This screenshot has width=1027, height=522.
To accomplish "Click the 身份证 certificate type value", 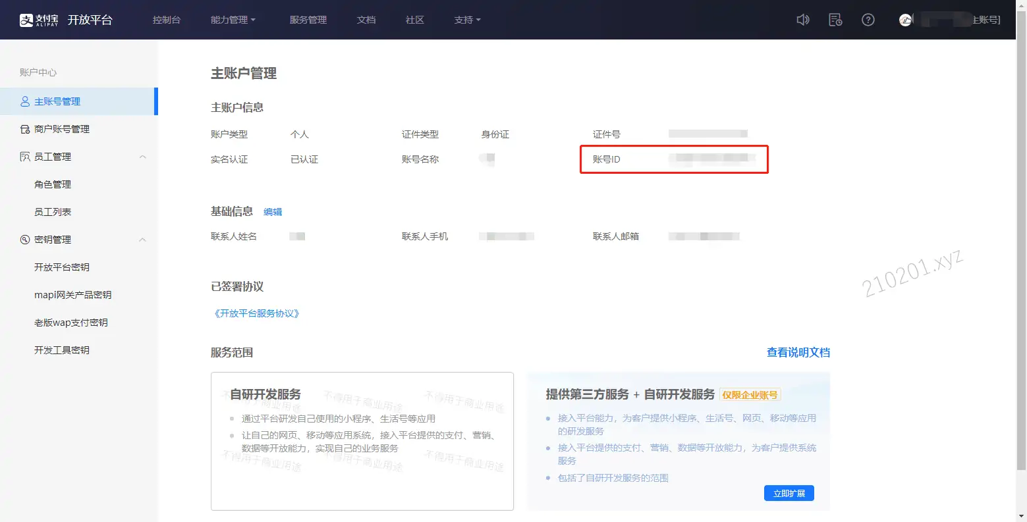I will click(x=495, y=134).
